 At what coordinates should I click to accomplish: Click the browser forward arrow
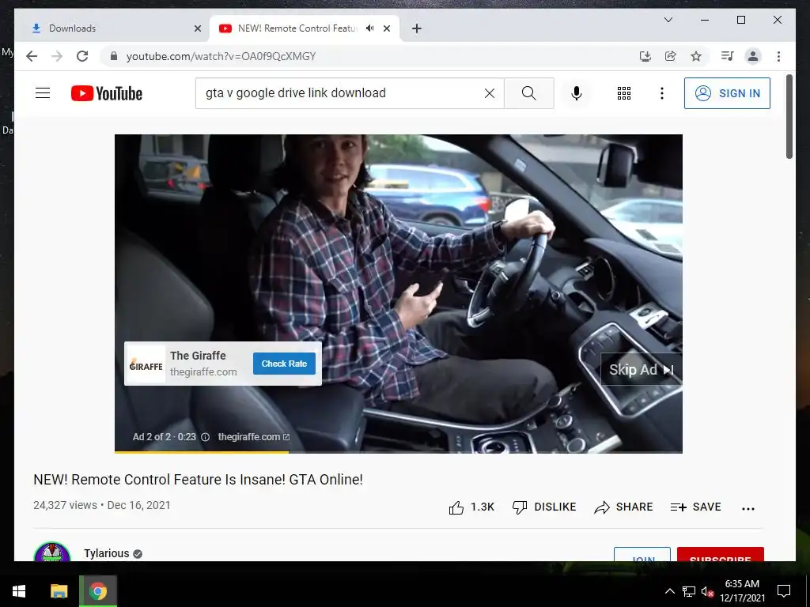click(x=57, y=56)
